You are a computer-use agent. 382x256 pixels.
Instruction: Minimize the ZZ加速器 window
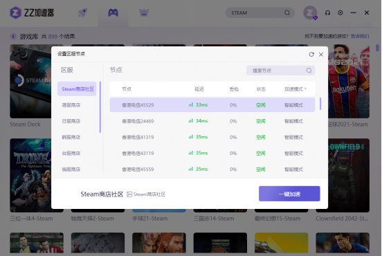(354, 12)
